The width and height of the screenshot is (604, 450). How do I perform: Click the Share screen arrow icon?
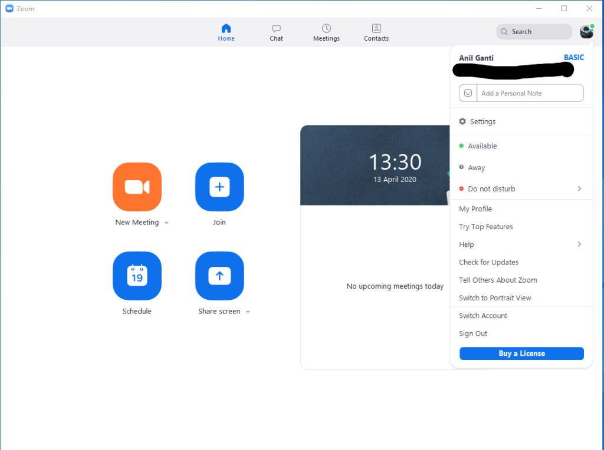click(219, 276)
